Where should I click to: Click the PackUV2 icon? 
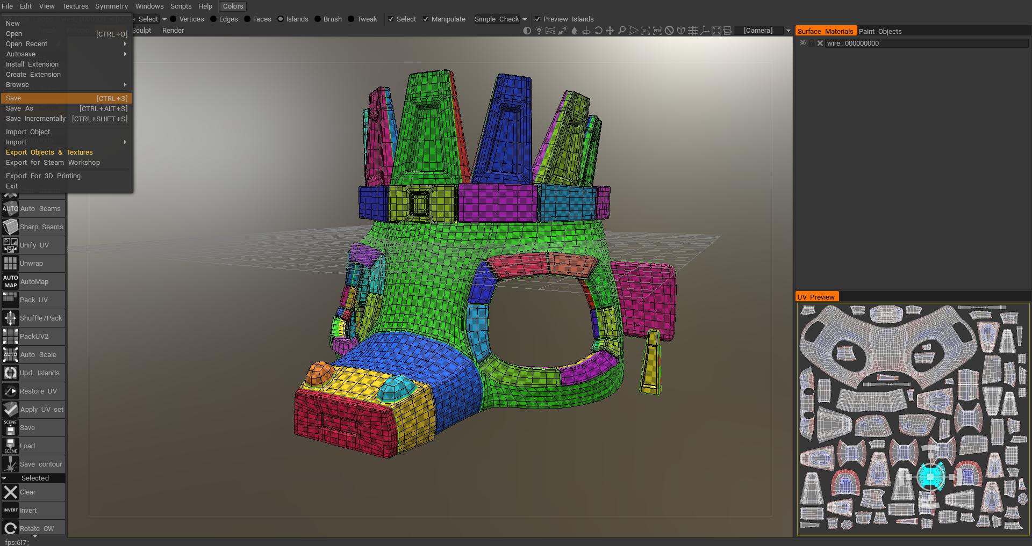(10, 337)
